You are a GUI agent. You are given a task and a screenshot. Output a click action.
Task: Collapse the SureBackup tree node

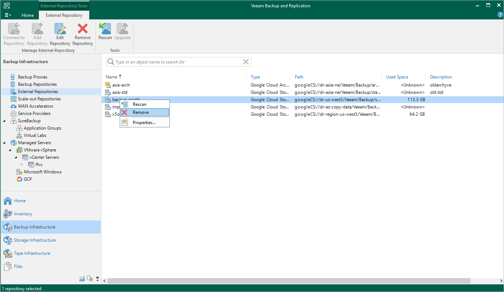(4, 121)
